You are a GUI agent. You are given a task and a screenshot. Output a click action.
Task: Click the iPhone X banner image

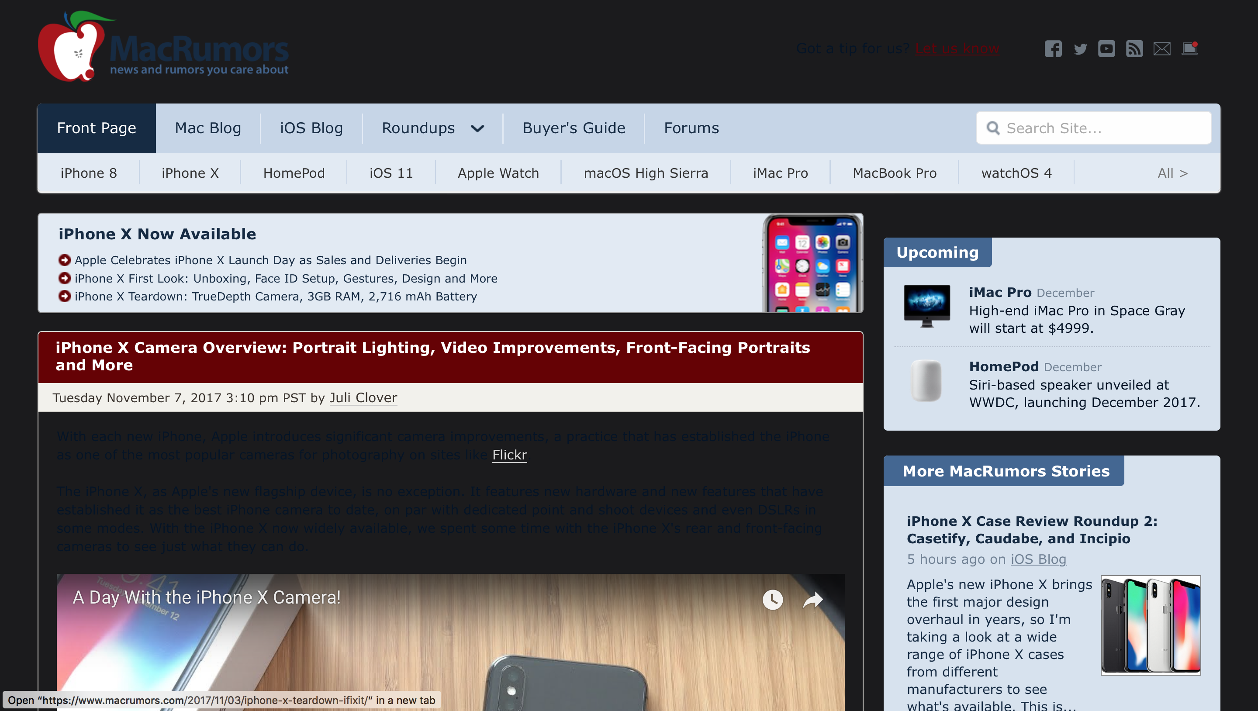click(x=812, y=263)
